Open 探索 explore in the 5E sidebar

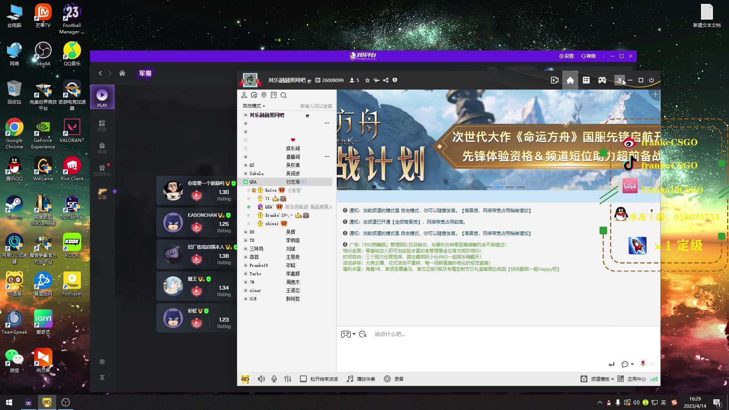[102, 126]
